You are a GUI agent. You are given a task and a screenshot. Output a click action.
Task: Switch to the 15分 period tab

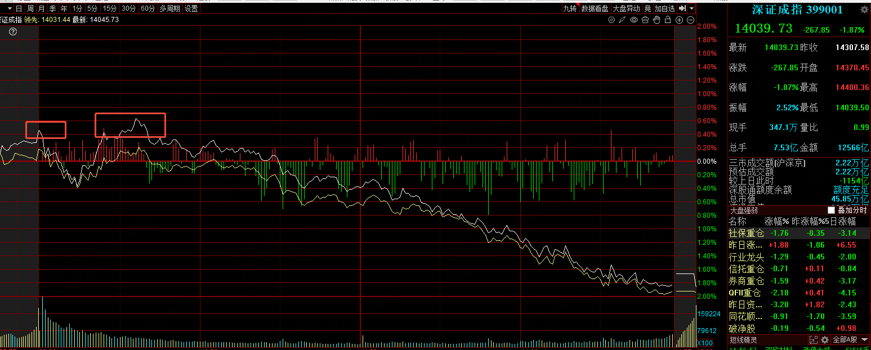[x=110, y=8]
